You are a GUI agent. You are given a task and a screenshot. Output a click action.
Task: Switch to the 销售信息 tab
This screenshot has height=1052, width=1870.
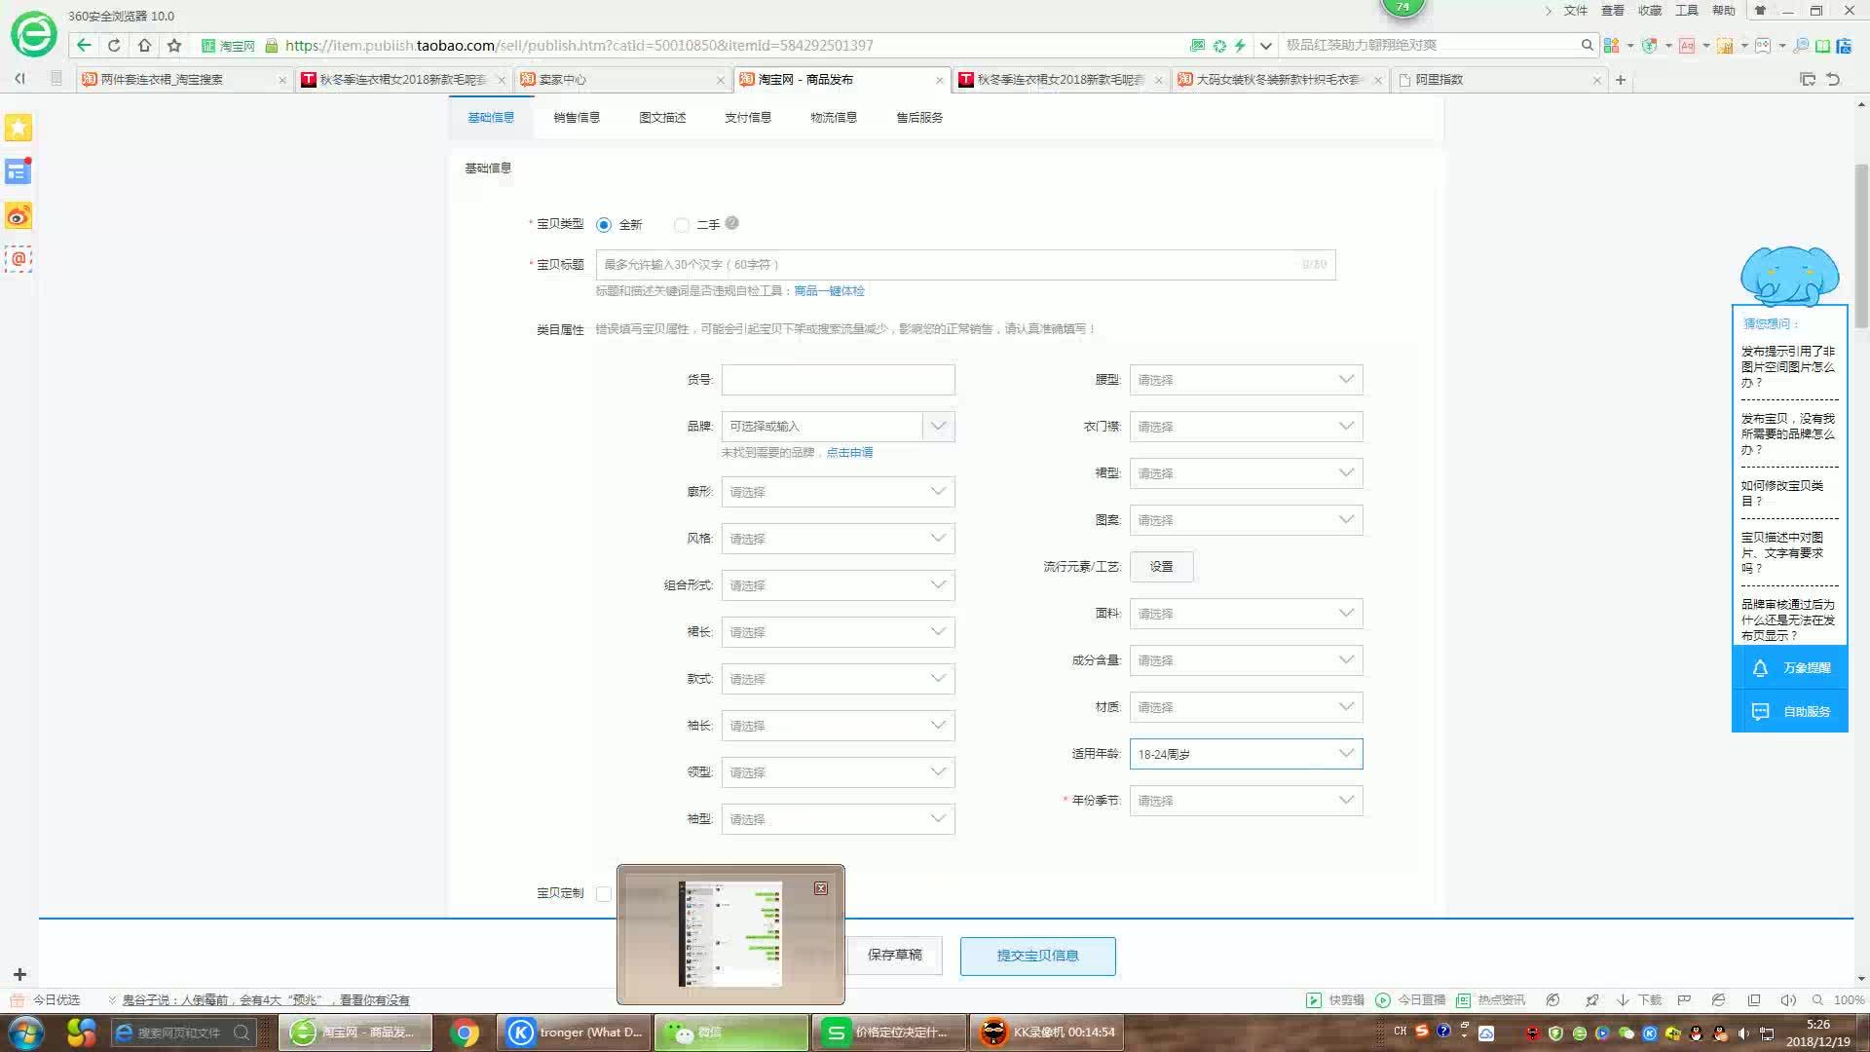click(577, 118)
